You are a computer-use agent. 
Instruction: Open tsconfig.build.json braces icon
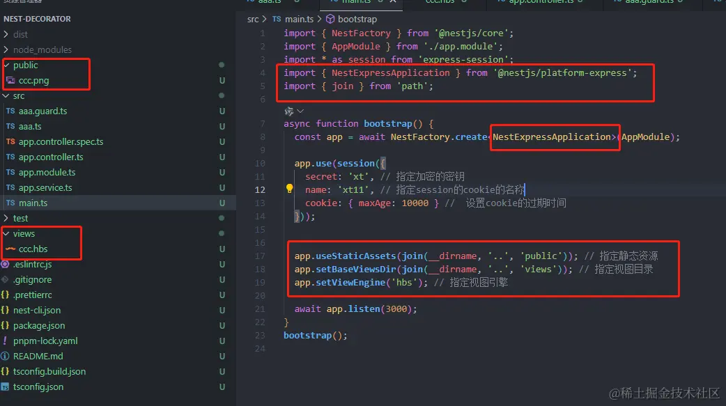click(x=5, y=371)
